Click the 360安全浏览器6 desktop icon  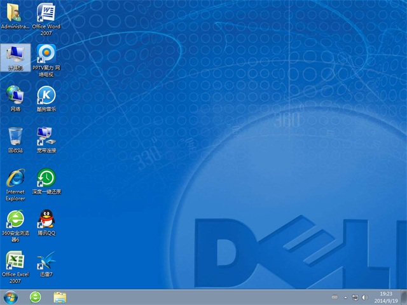pos(15,220)
